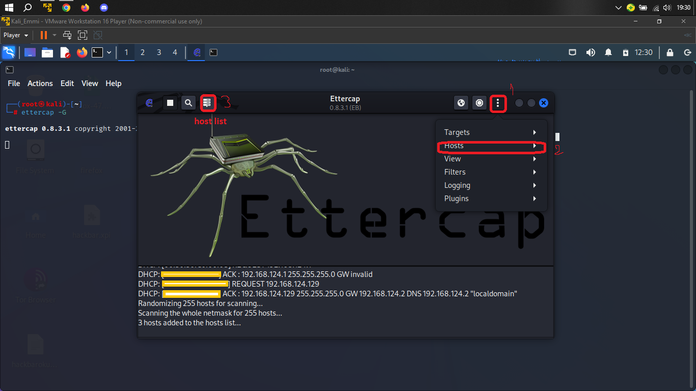Screen dimensions: 696x391
Task: Expand the Logging submenu
Action: pyautogui.click(x=491, y=185)
